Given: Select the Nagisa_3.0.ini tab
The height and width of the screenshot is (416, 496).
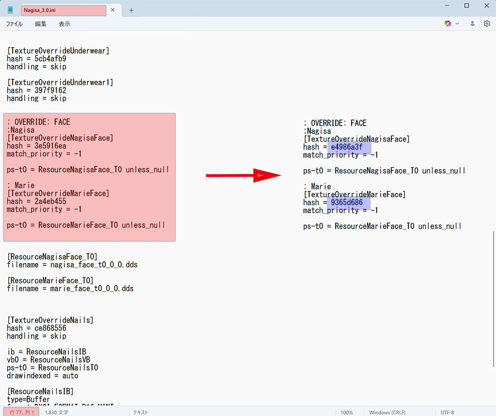Looking at the screenshot, I should [x=63, y=10].
